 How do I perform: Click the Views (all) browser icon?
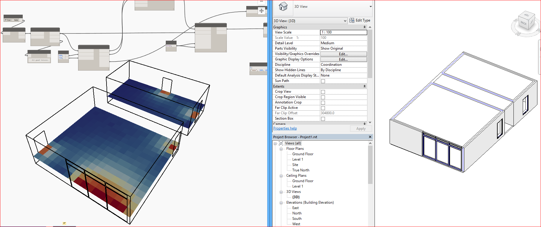coord(281,143)
